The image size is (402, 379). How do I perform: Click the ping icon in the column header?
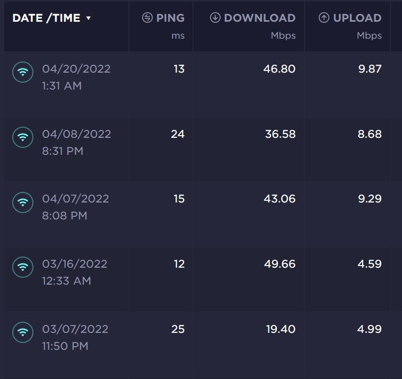click(x=147, y=17)
